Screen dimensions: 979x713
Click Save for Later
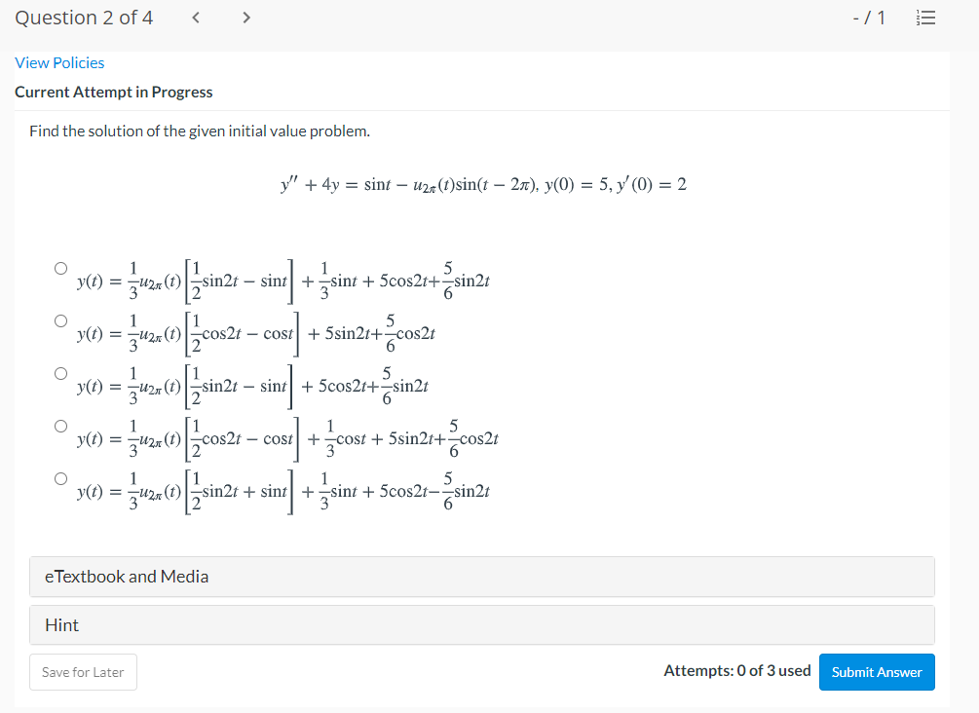(83, 672)
